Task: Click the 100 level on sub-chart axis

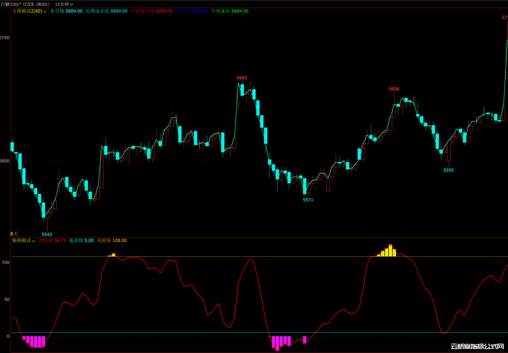Action: pyautogui.click(x=5, y=263)
